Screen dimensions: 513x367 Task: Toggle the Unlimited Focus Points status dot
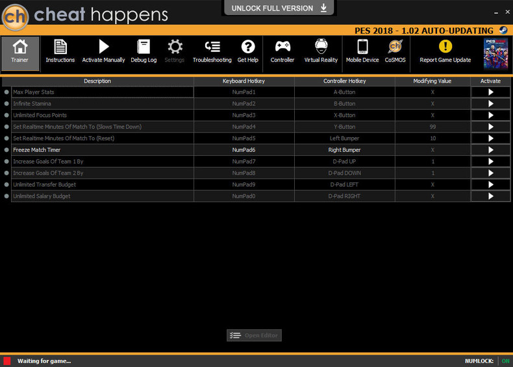tap(6, 115)
